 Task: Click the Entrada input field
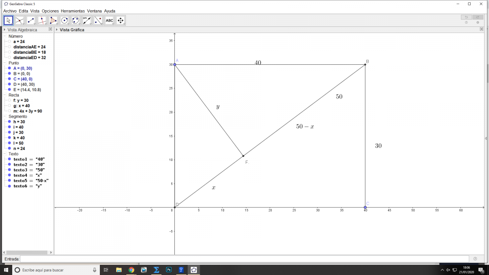[x=244, y=259]
